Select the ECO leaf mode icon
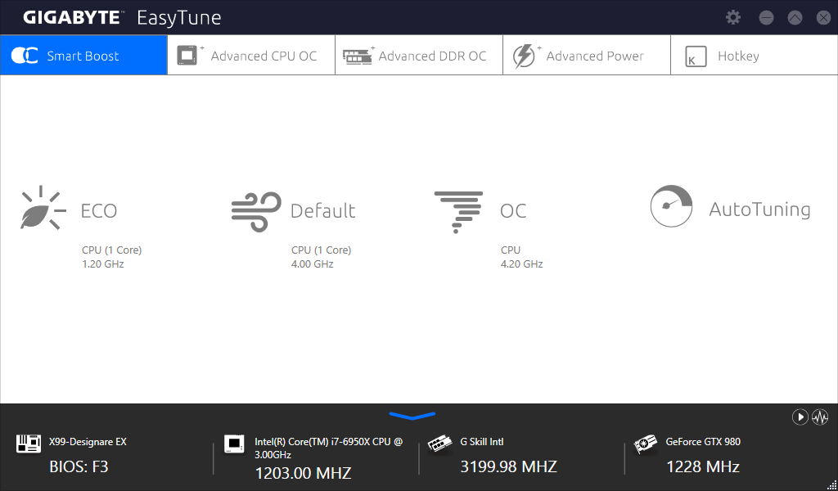838x491 pixels. coord(43,209)
